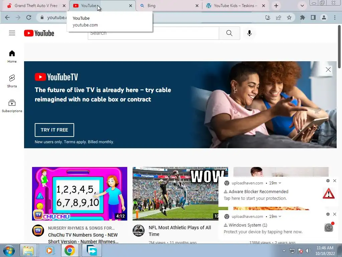The width and height of the screenshot is (342, 257).
Task: Share this page icon in address bar
Action: 278,17
